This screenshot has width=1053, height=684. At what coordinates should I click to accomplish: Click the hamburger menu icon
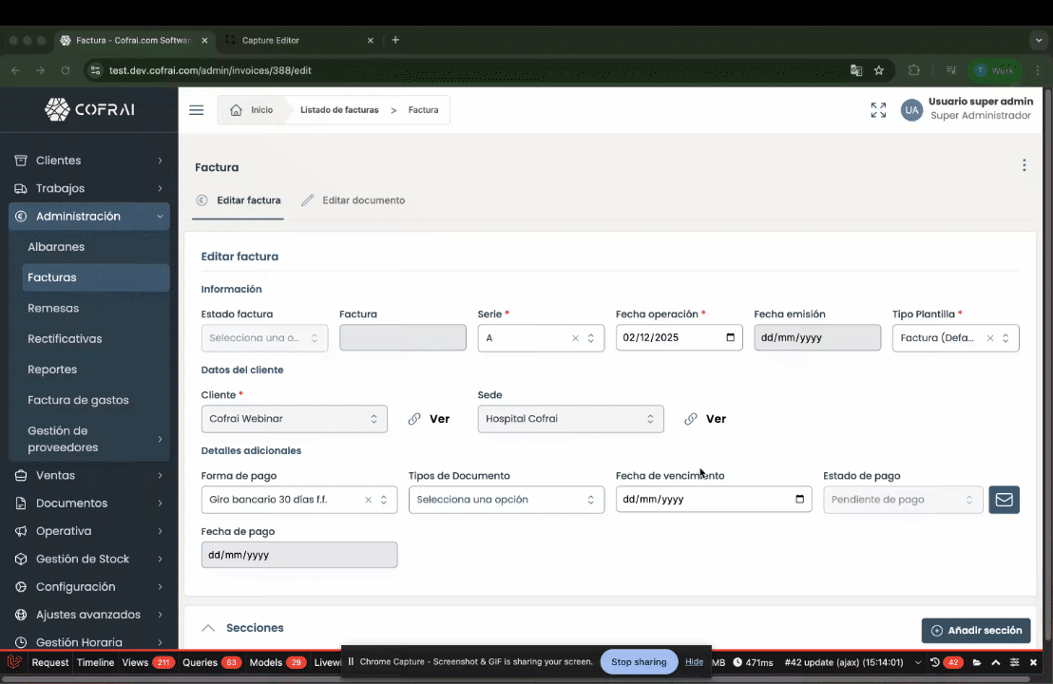coord(196,110)
